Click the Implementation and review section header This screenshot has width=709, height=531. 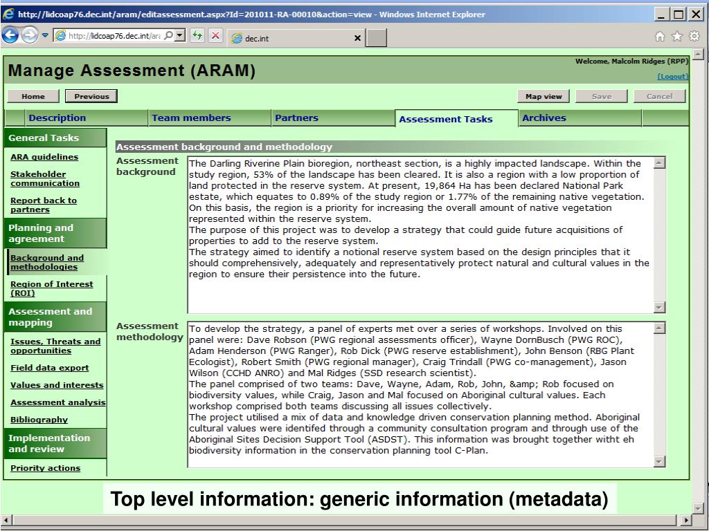tap(55, 443)
